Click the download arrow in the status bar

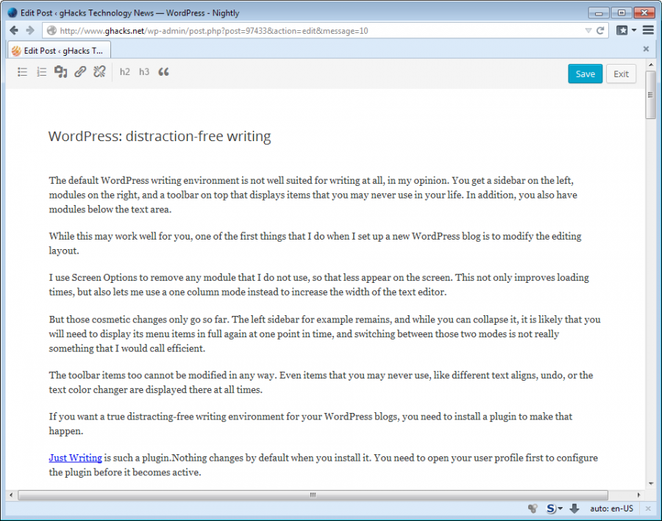click(x=574, y=509)
